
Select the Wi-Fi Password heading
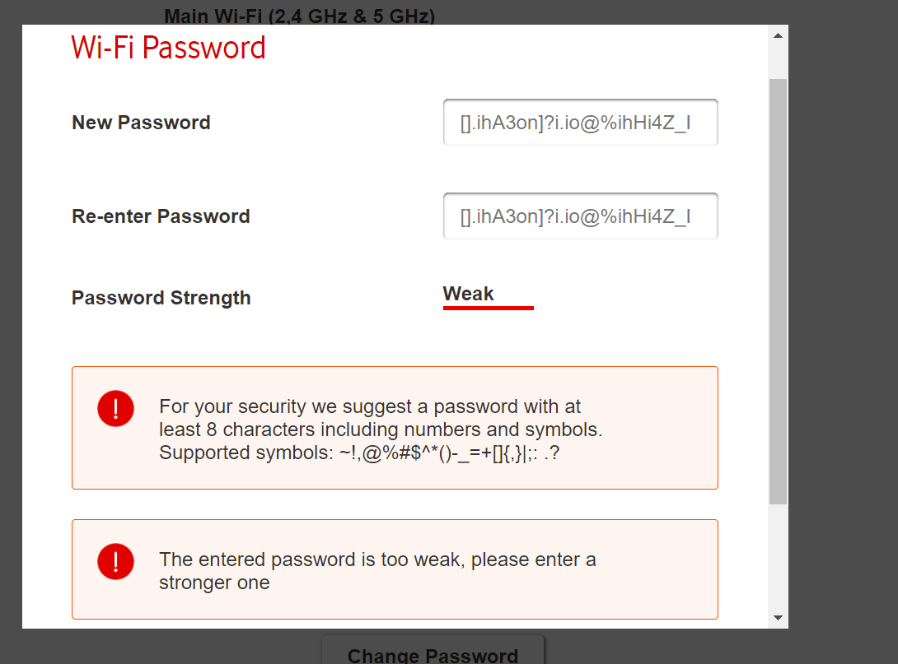(x=168, y=48)
